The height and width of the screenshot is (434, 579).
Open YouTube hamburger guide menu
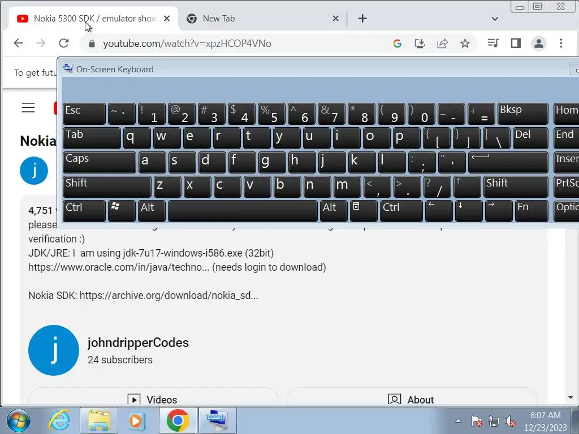pyautogui.click(x=28, y=107)
